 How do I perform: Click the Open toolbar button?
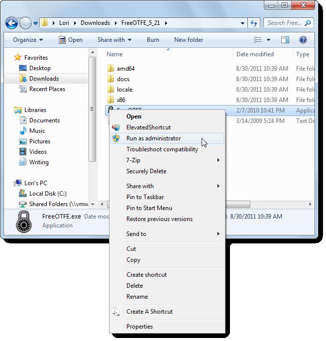(71, 40)
